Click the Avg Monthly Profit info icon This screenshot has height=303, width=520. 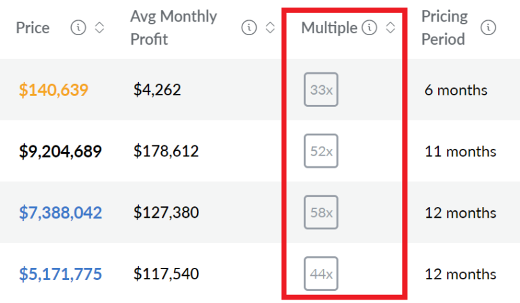(249, 28)
